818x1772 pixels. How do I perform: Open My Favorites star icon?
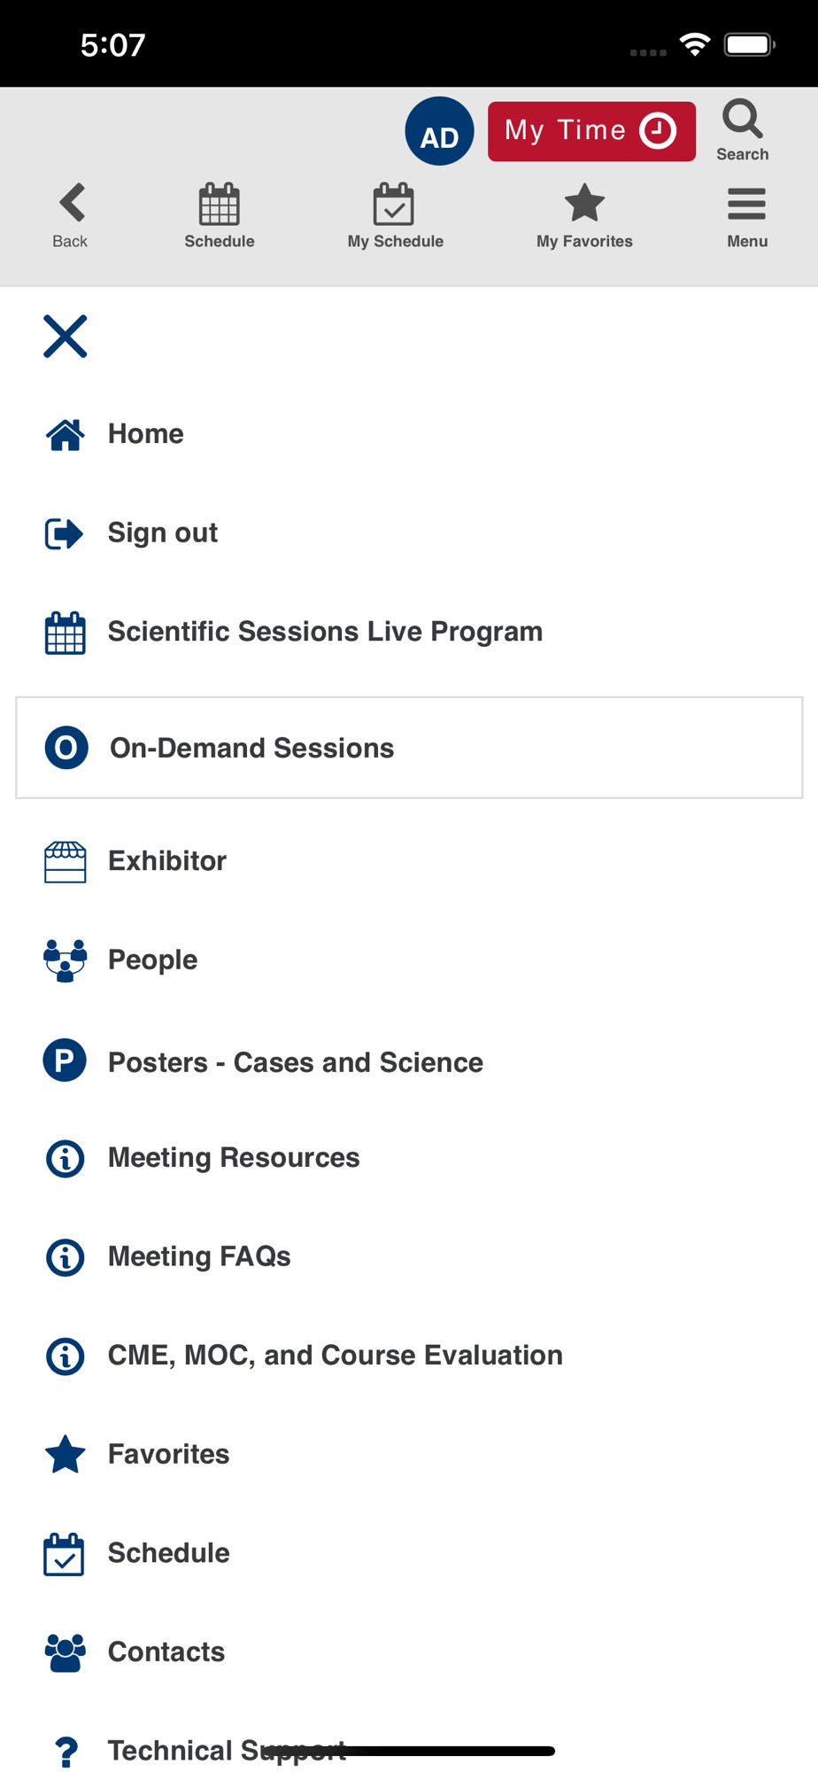(x=584, y=203)
